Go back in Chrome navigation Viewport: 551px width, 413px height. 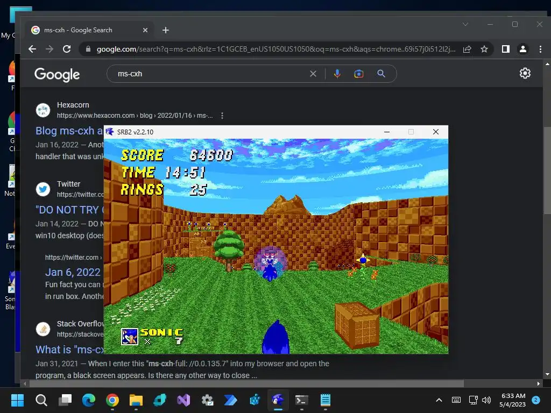(x=32, y=49)
